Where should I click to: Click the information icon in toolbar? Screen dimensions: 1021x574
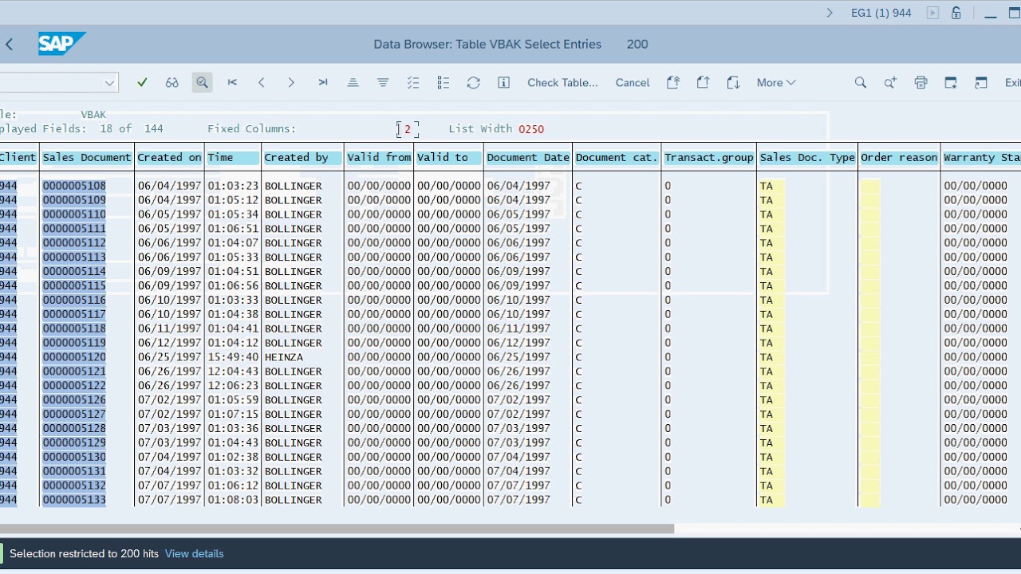(x=503, y=82)
